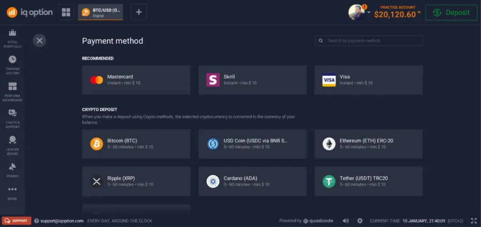The width and height of the screenshot is (481, 227).
Task: Open the Leader Board medal icon
Action: (x=12, y=140)
